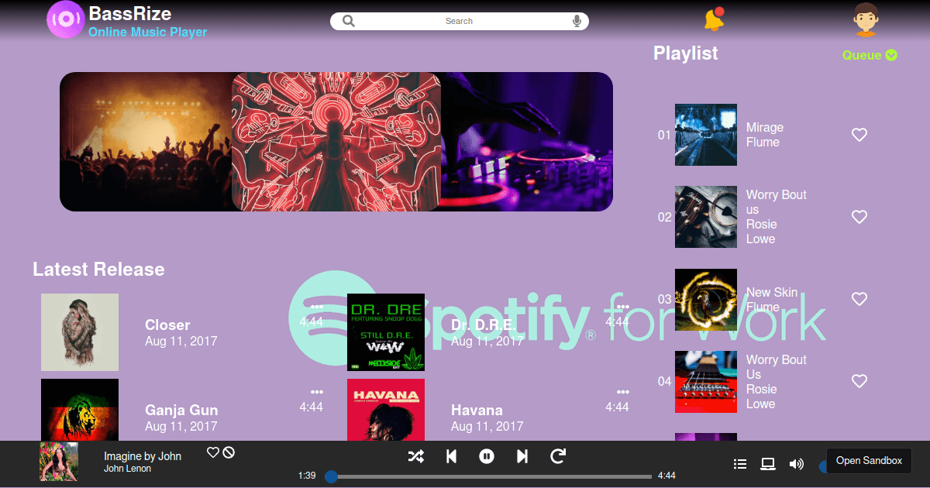Image resolution: width=930 pixels, height=488 pixels.
Task: Enable repeat for the current song
Action: 557,456
